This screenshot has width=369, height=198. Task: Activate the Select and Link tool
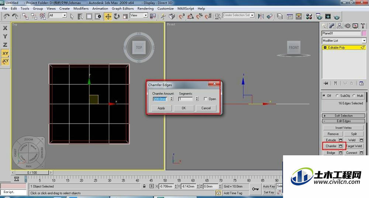25,16
